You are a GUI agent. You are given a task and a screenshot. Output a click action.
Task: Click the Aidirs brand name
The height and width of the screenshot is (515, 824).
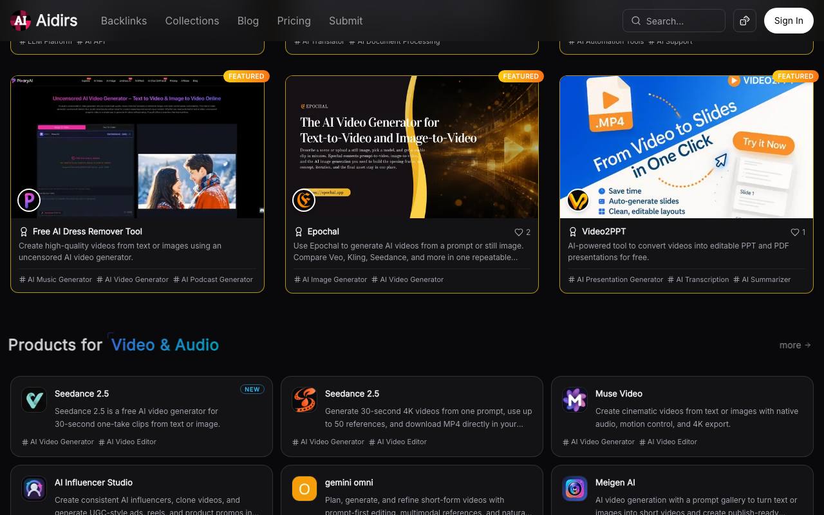point(57,21)
